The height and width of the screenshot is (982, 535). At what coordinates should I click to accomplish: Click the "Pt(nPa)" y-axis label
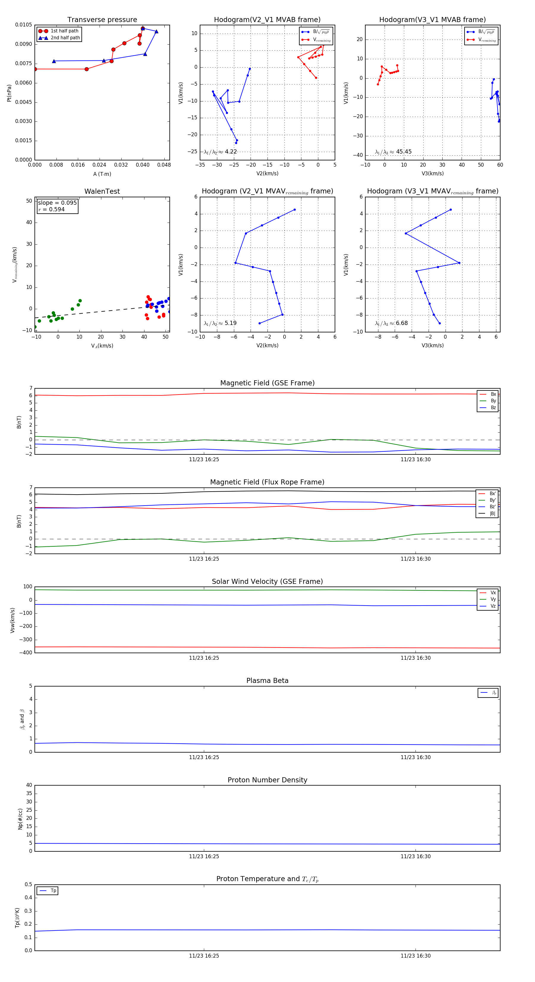tap(9, 93)
